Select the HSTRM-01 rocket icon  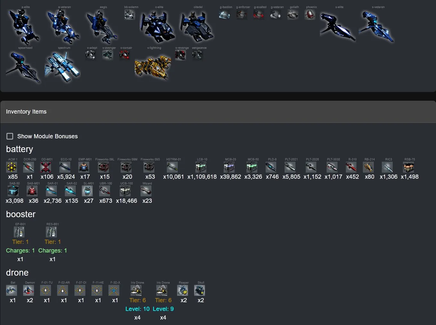click(x=173, y=167)
